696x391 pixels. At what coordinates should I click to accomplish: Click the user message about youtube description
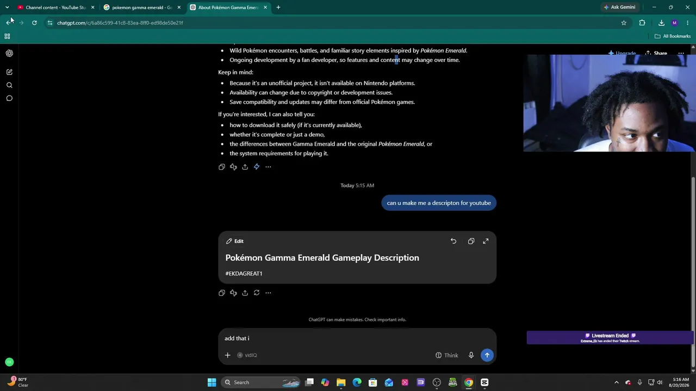(439, 203)
